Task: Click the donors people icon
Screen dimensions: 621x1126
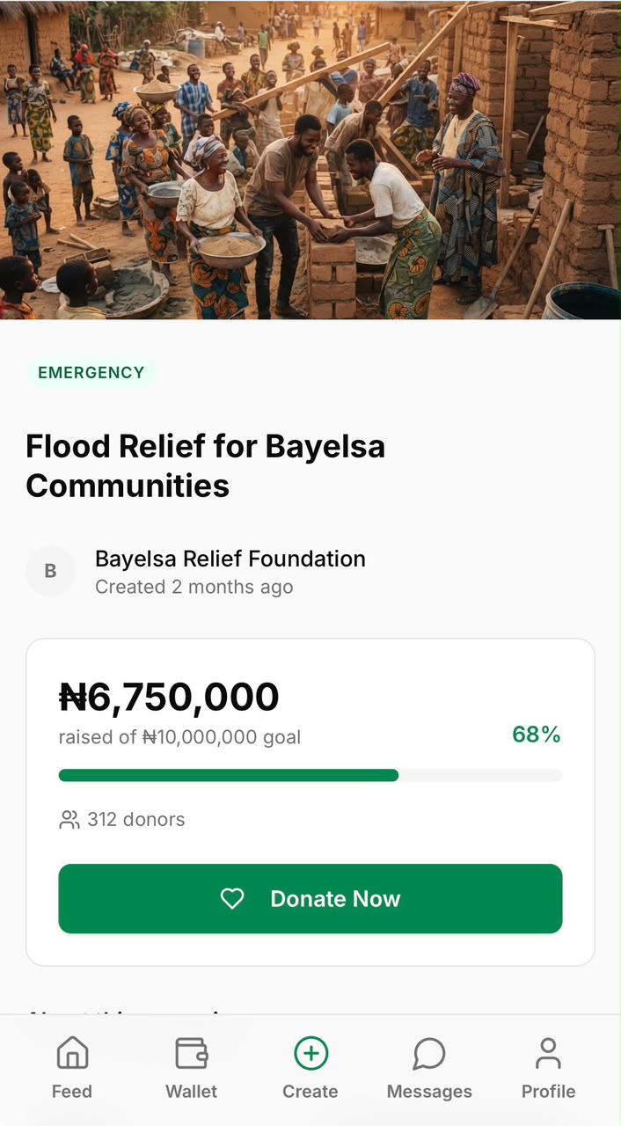Action: [69, 820]
